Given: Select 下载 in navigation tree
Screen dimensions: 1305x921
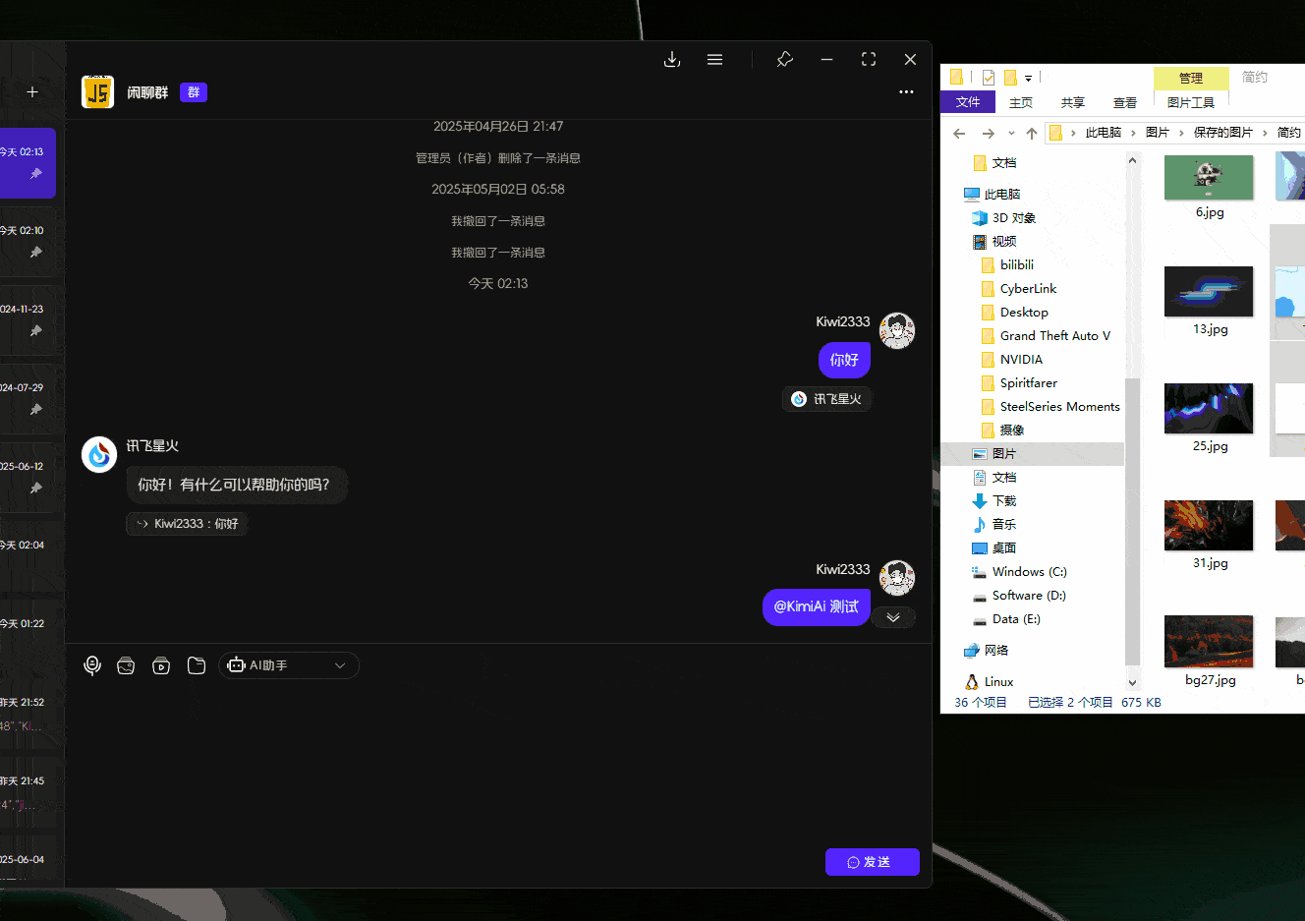Looking at the screenshot, I should 1004,501.
